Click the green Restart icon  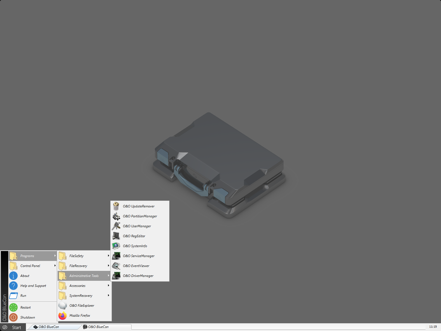[x=14, y=307]
